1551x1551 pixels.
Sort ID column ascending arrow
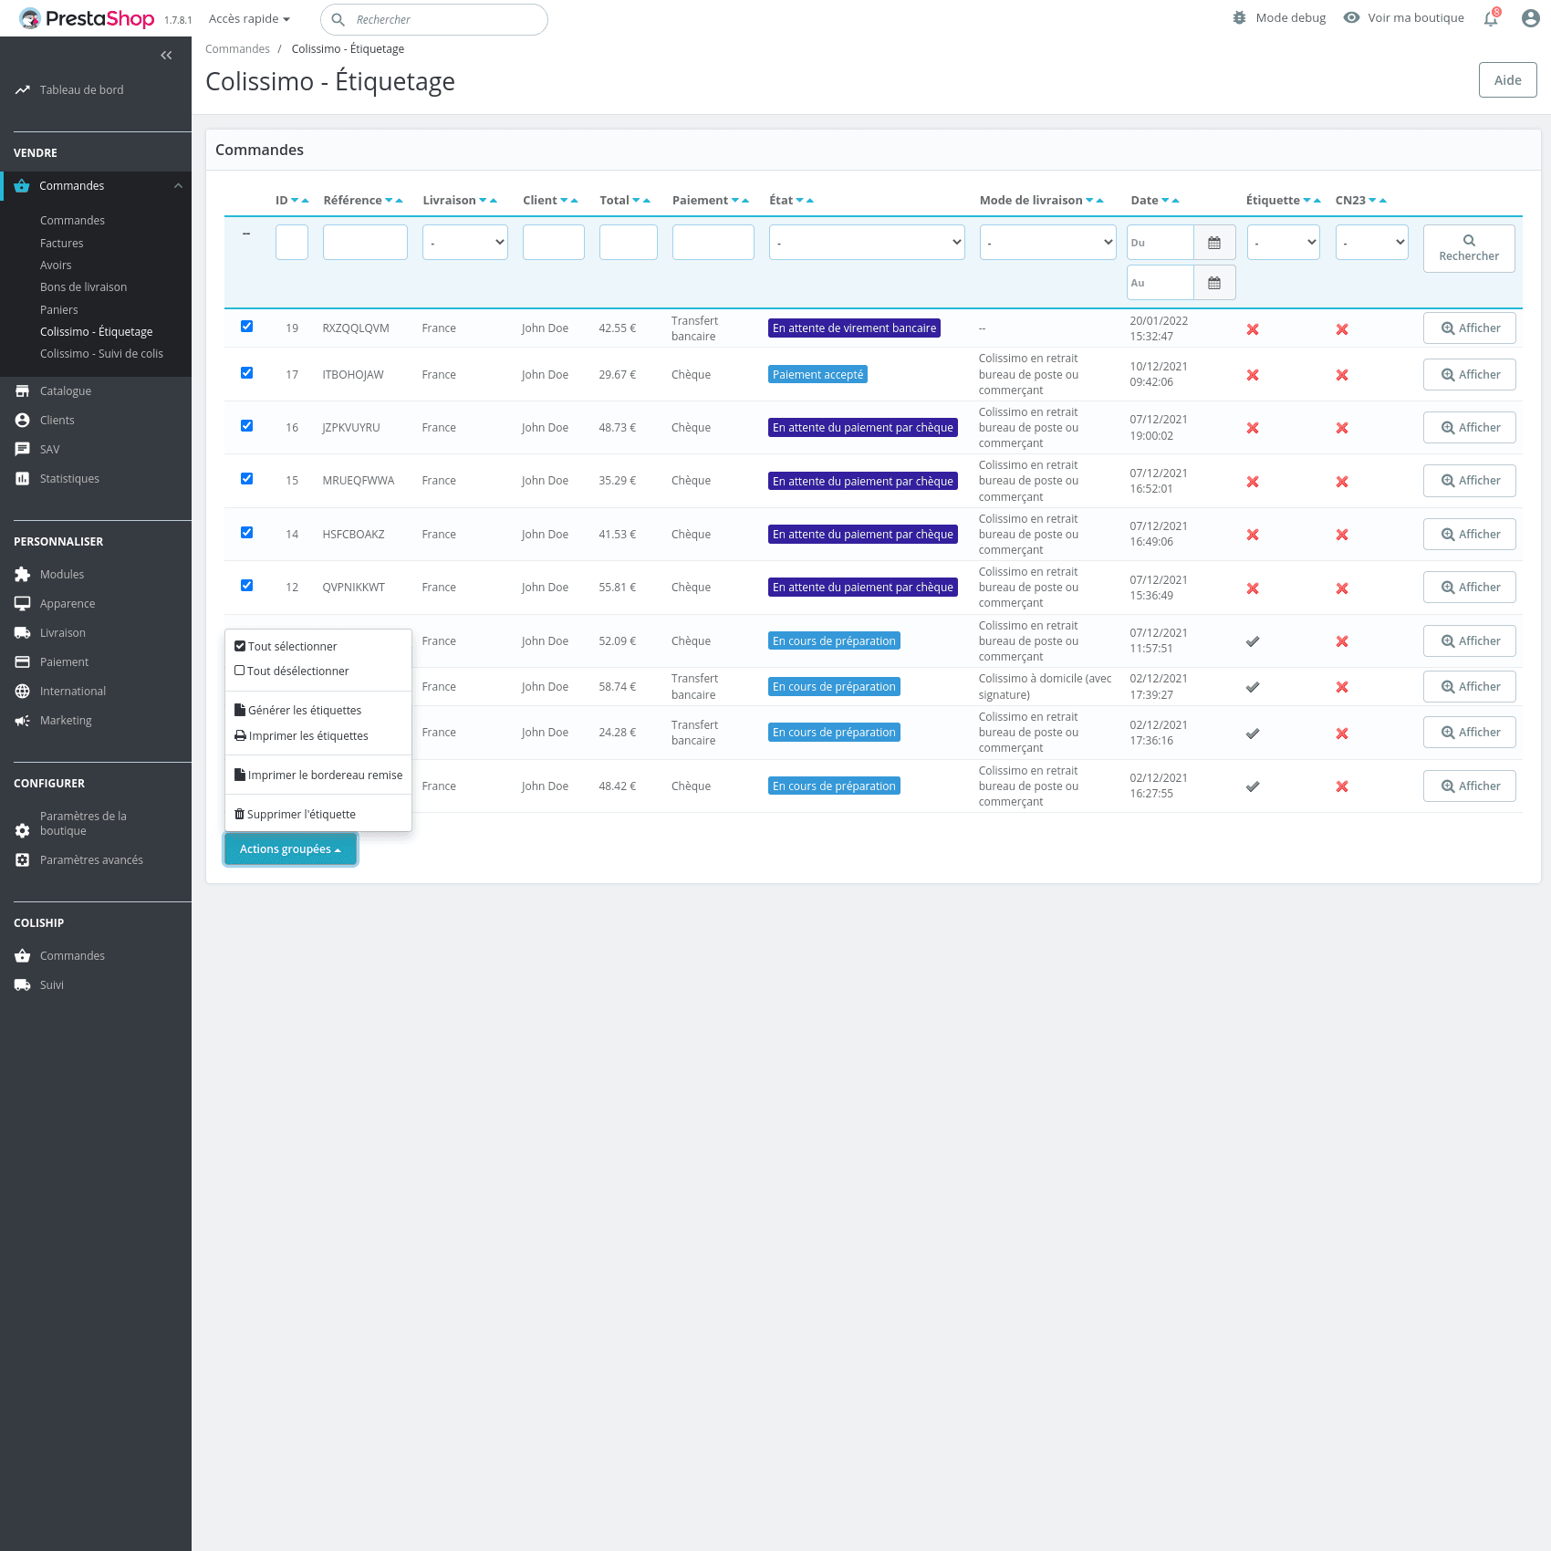pos(306,201)
